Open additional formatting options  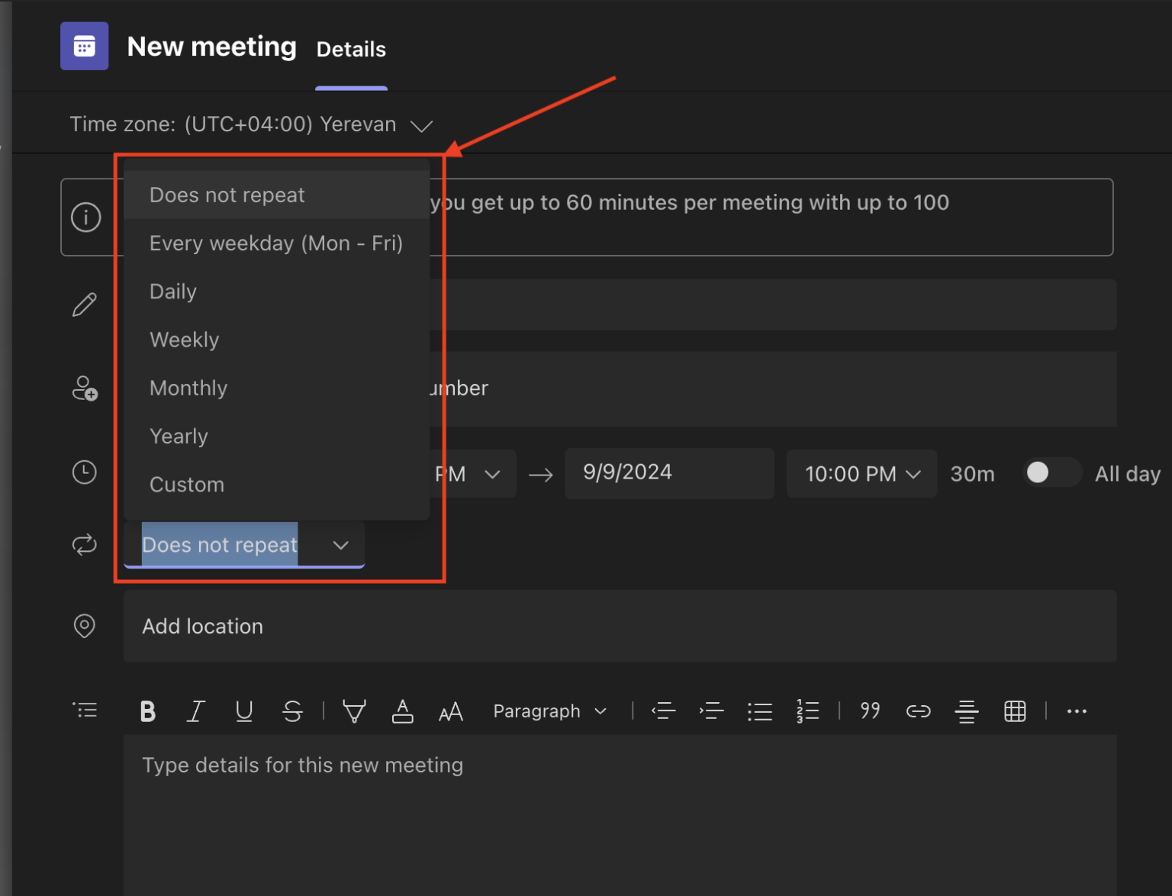[x=1077, y=711]
